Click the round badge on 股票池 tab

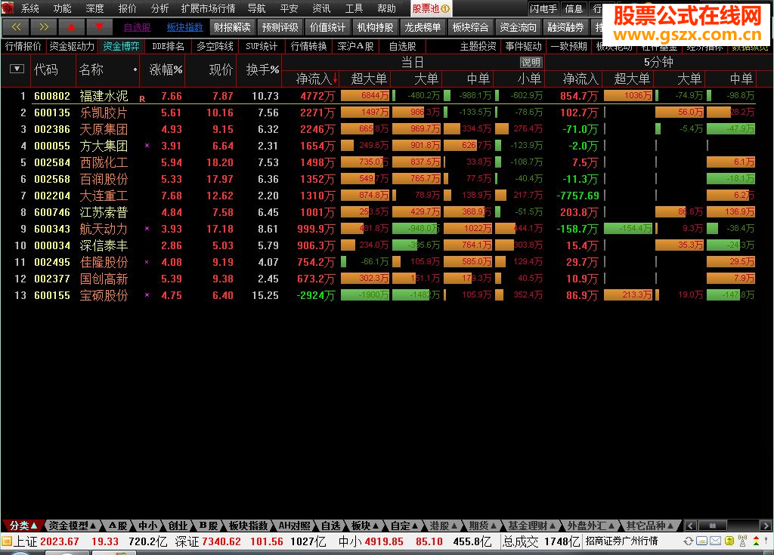tap(444, 9)
